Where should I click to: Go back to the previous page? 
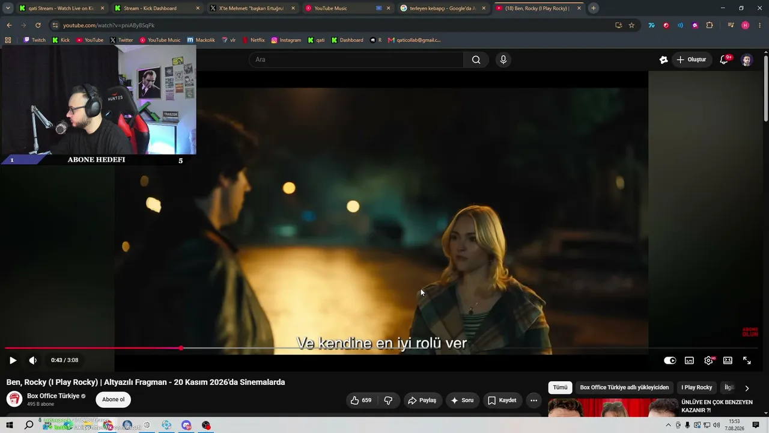(x=9, y=25)
